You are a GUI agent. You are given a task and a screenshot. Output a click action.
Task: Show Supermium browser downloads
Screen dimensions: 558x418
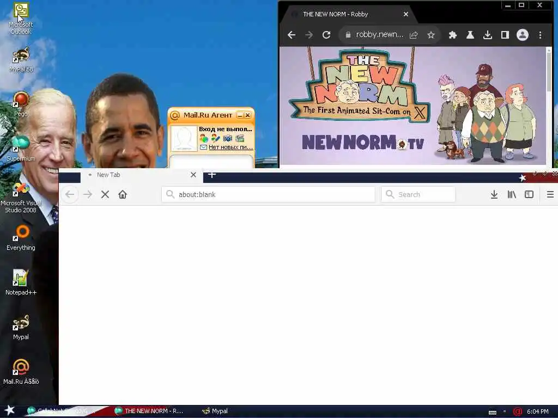(x=488, y=35)
